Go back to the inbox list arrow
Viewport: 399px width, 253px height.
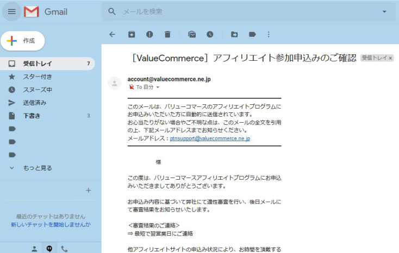(112, 34)
